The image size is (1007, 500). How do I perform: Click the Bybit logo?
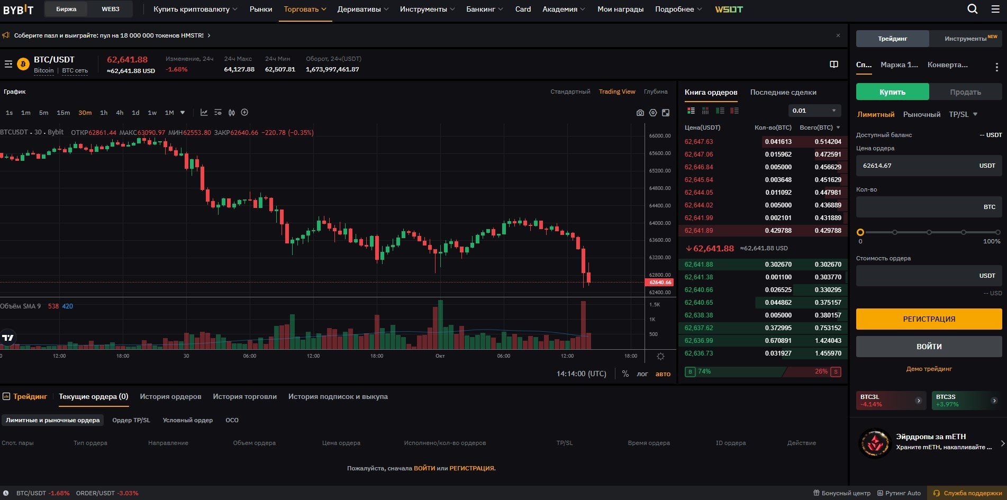pyautogui.click(x=19, y=10)
